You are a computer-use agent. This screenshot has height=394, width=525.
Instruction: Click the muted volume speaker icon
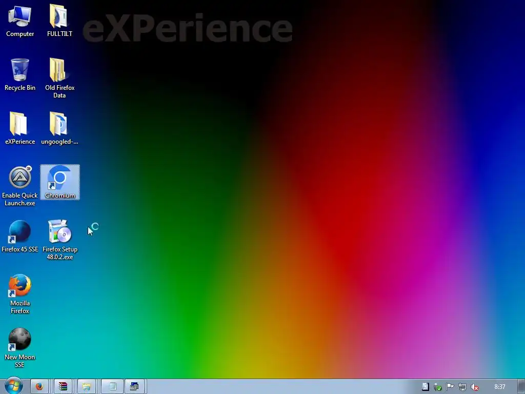pyautogui.click(x=474, y=387)
